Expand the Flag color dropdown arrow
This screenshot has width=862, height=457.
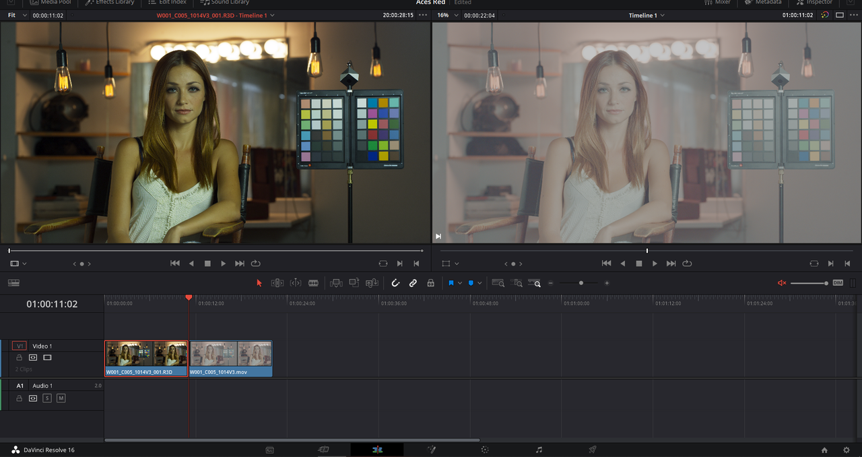coord(460,283)
